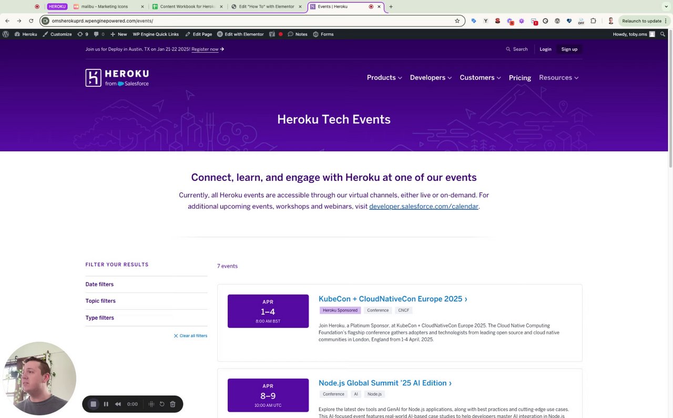The height and width of the screenshot is (418, 673).
Task: Expand Products menu
Action: (384, 78)
